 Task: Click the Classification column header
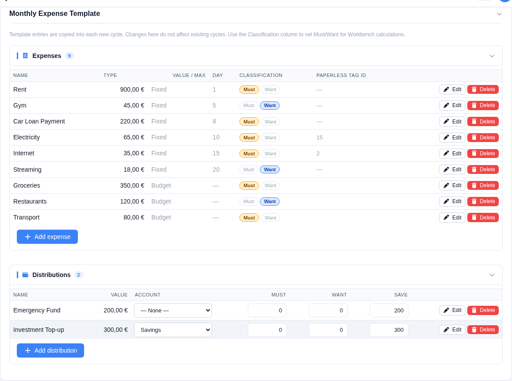pyautogui.click(x=261, y=75)
